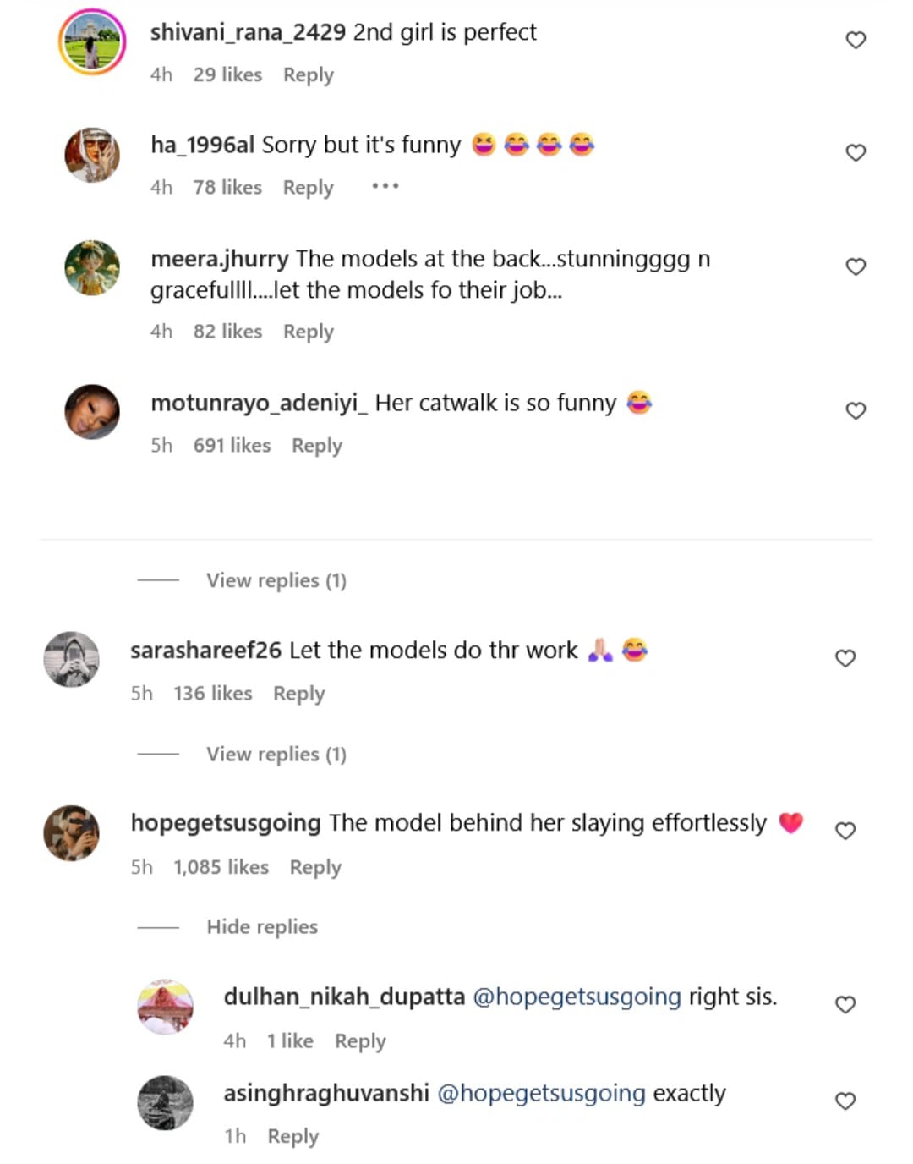
Task: Heart motunrayo_adeniyi_'s catwalk comment
Action: point(856,410)
